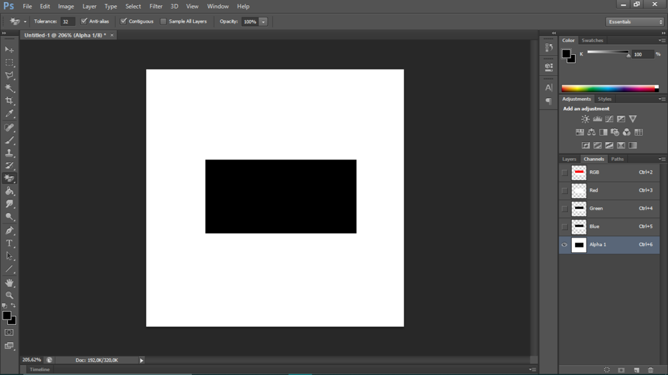Toggle the Anti-alias checkbox
Viewport: 668px width, 375px height.
[84, 21]
